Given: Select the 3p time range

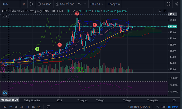Looking at the screenshot, I should [x=22, y=107].
